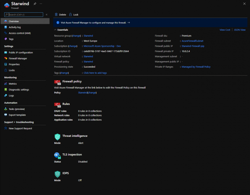This screenshot has width=250, height=195.
Task: Open the ellipsis more-options menu
Action: 41,4
